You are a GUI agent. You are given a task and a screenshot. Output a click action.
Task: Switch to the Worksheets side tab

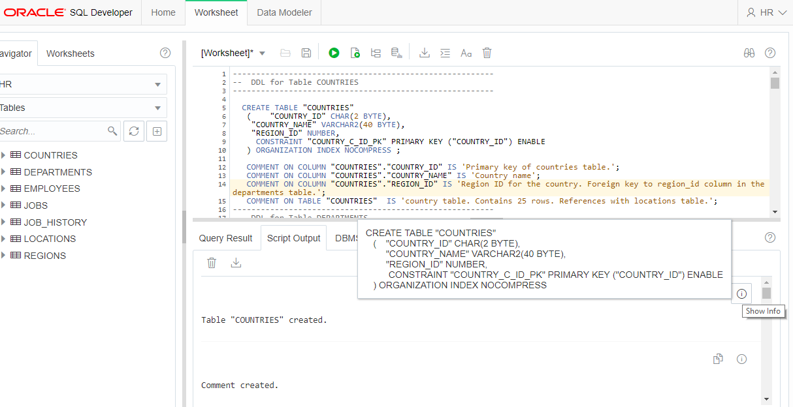point(71,53)
